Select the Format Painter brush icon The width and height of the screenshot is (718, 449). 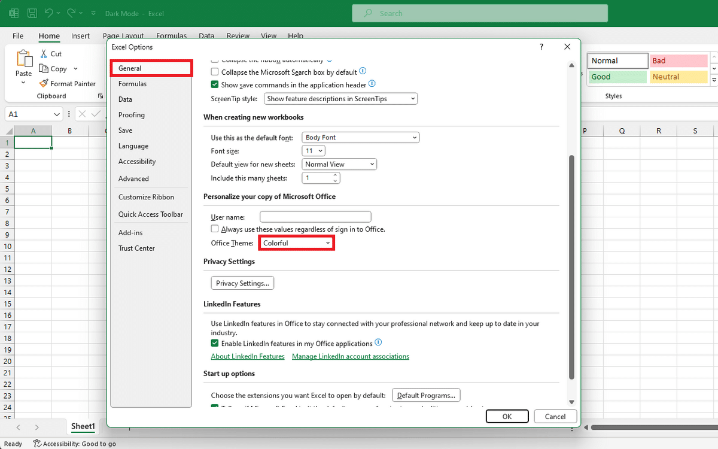click(44, 84)
